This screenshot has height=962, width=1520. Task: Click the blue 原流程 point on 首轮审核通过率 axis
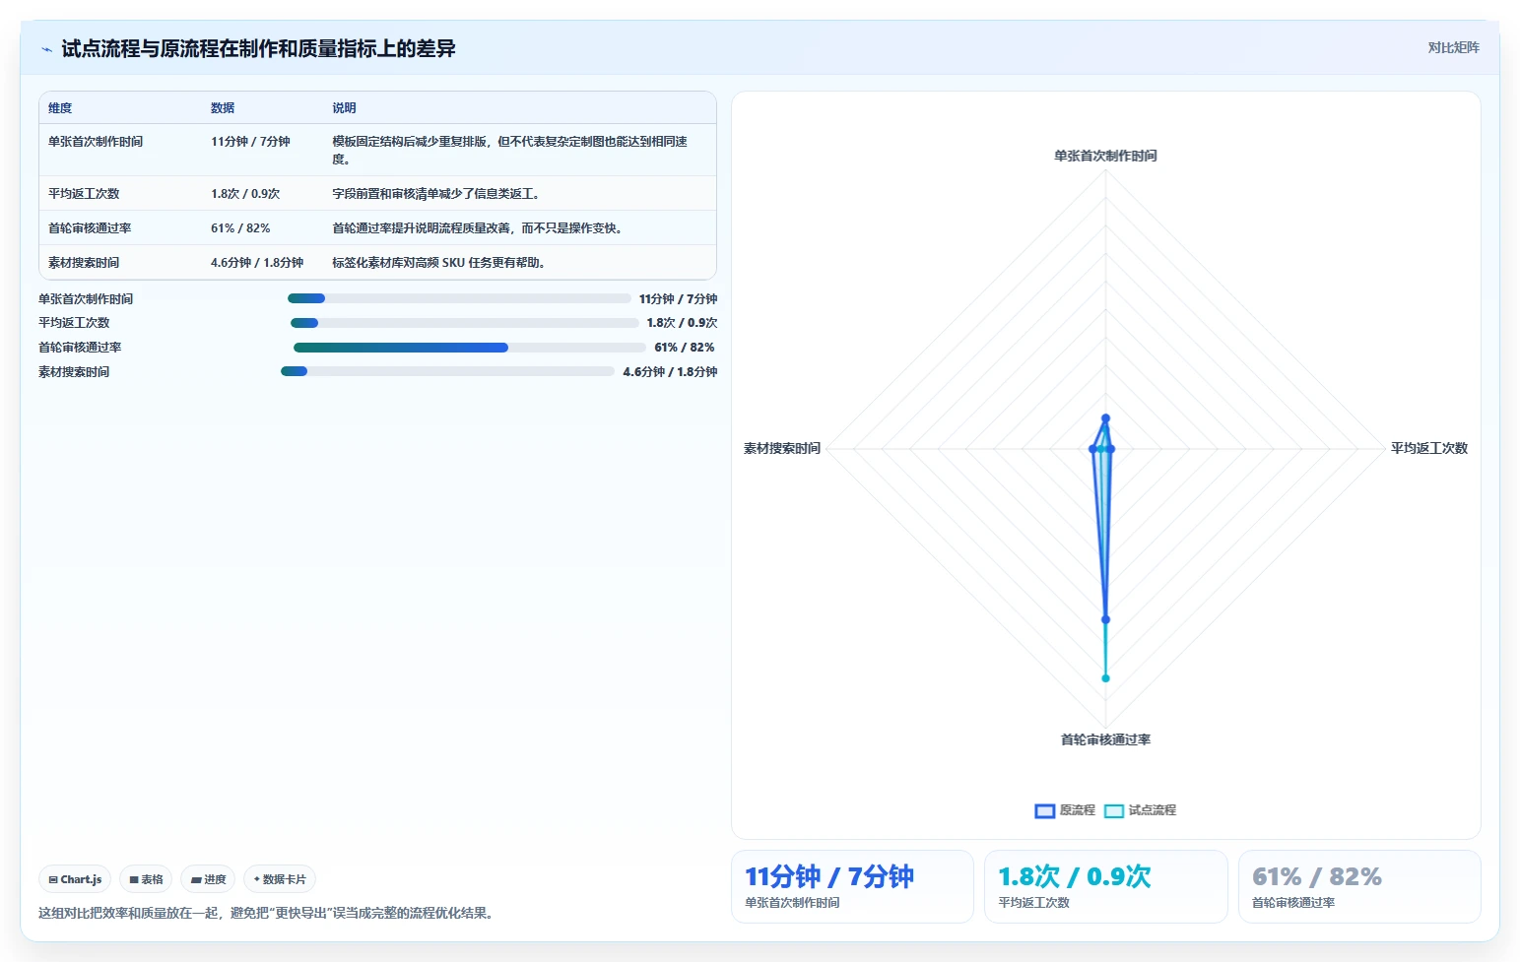coord(1105,619)
